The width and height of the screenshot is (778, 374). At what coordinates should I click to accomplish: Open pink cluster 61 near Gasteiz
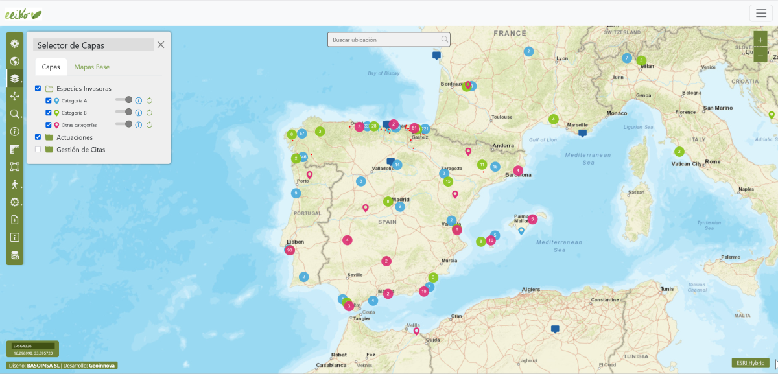[x=414, y=128]
